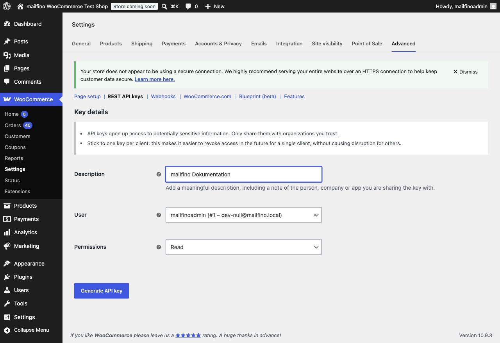
Task: Click the Appearance paintbrush icon
Action: (7, 264)
